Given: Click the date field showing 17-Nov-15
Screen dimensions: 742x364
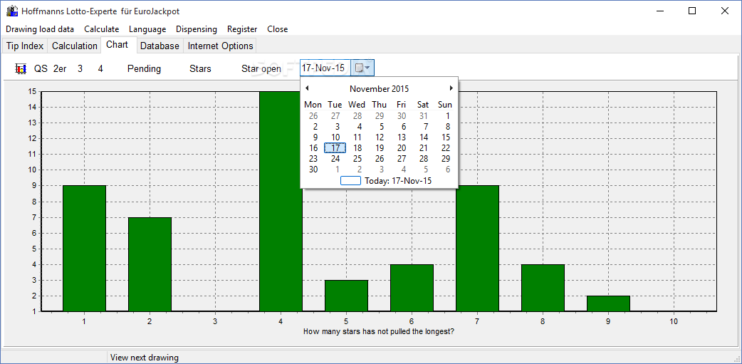Looking at the screenshot, I should click(326, 68).
